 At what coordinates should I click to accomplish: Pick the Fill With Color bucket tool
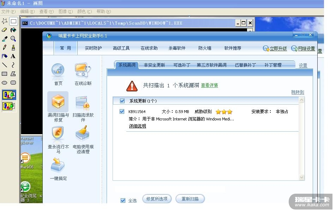pyautogui.click(x=13, y=30)
